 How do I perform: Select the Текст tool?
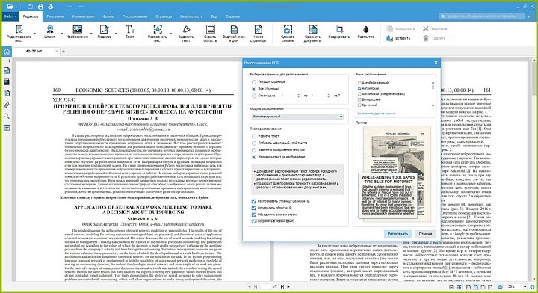(x=130, y=31)
